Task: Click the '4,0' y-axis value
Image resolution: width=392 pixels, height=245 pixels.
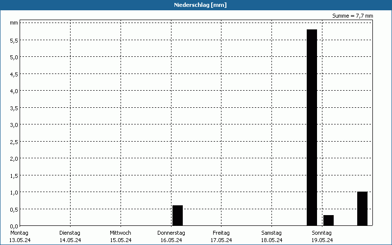Action: point(14,91)
